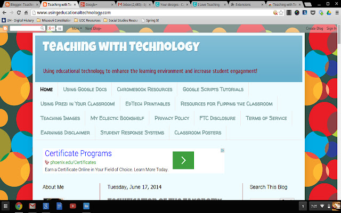Open the Spring It! bookmark
This screenshot has height=213, width=341.
click(x=150, y=20)
